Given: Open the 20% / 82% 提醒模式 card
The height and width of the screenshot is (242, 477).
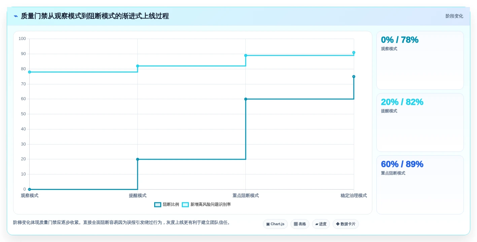Looking at the screenshot, I should click(x=420, y=123).
